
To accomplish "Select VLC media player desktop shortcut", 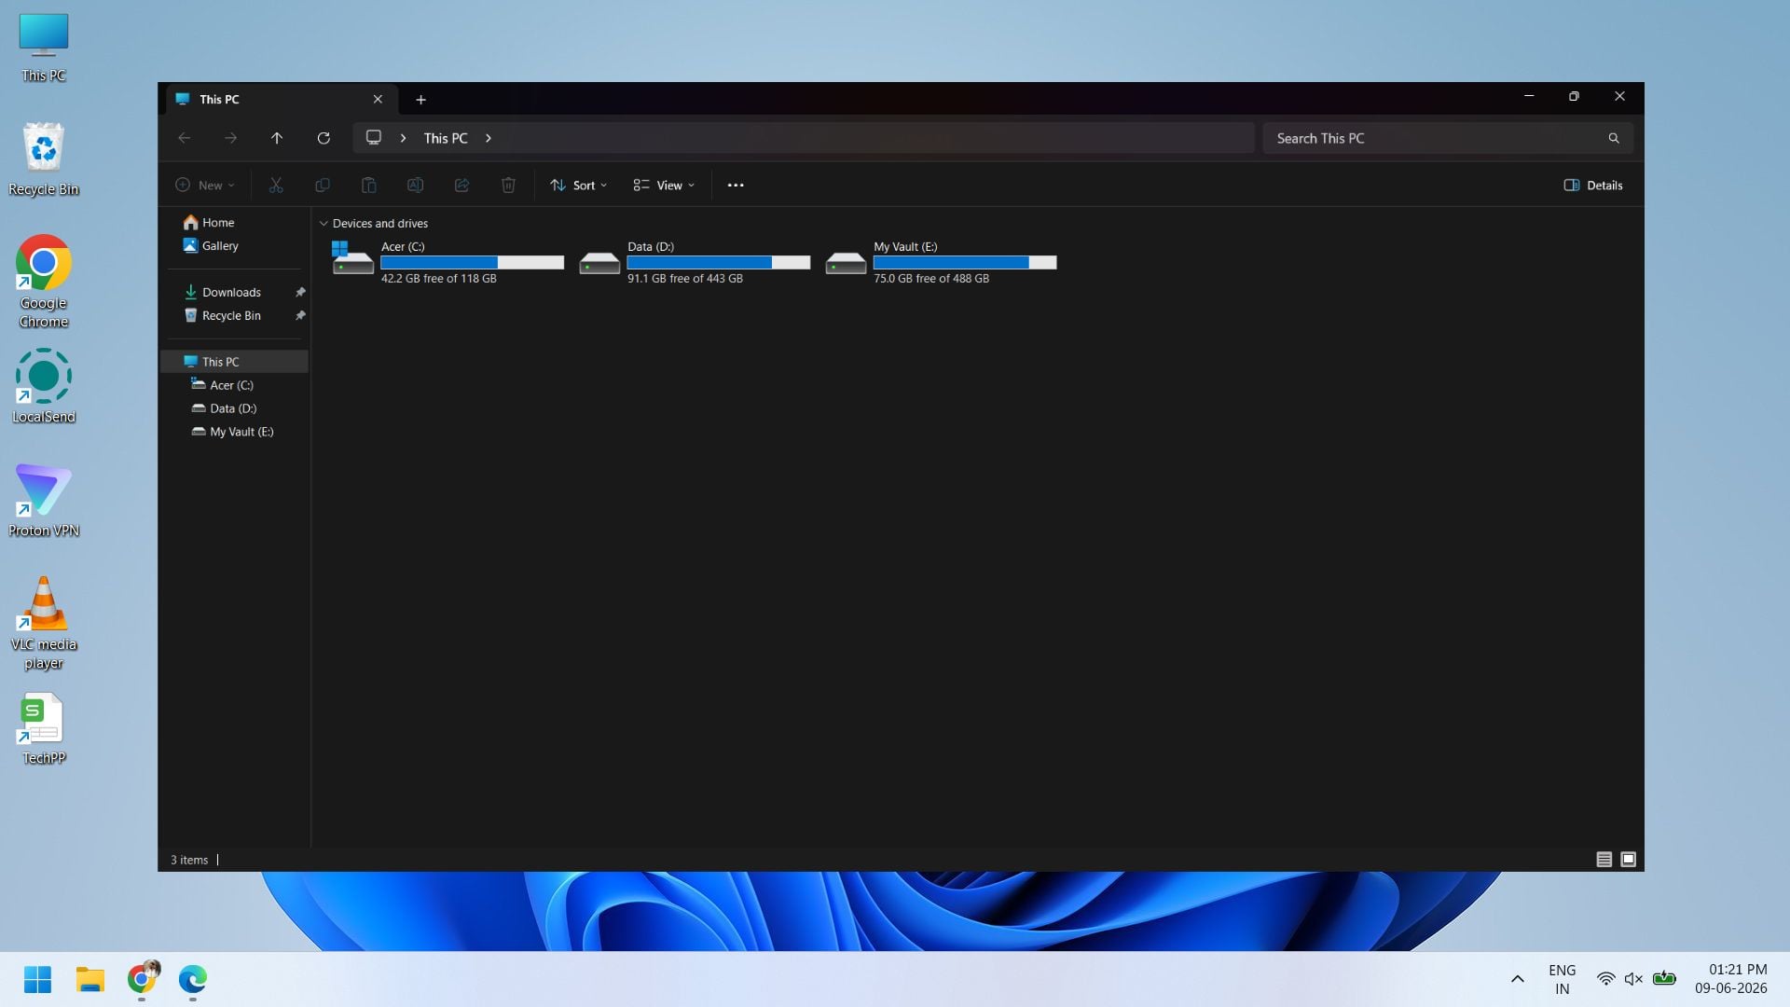I will coord(44,623).
